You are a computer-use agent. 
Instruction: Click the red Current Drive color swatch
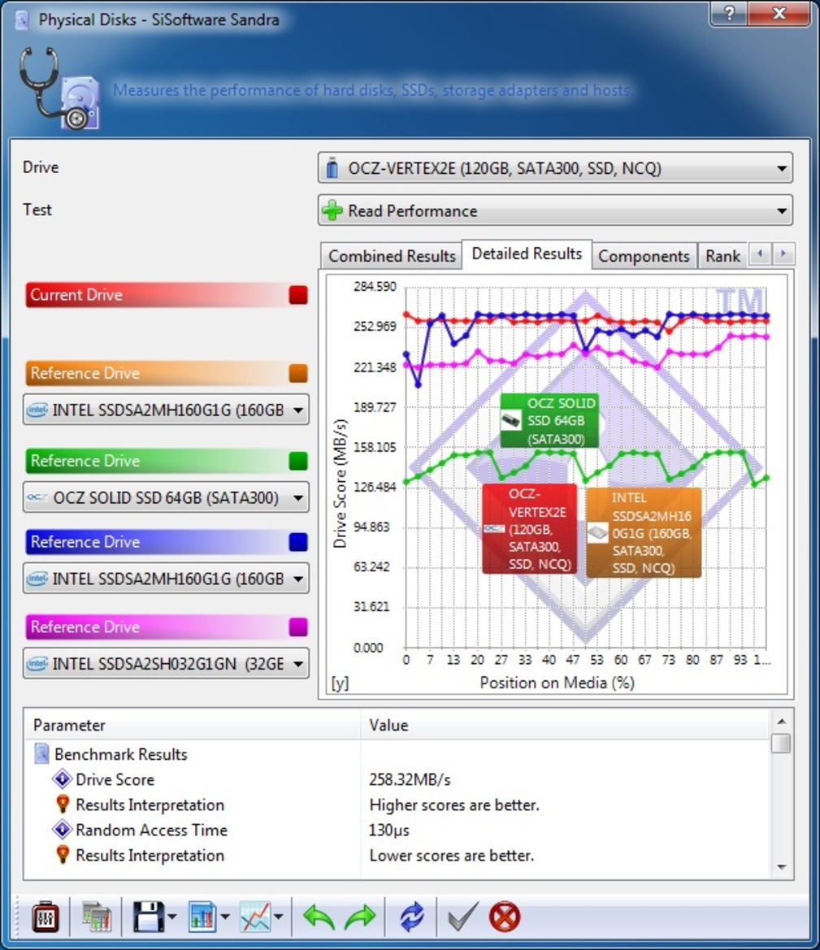298,295
